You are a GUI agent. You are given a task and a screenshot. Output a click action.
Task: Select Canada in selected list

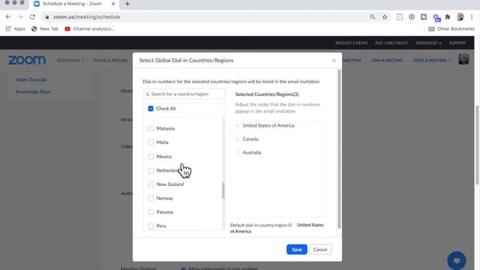[x=250, y=139]
